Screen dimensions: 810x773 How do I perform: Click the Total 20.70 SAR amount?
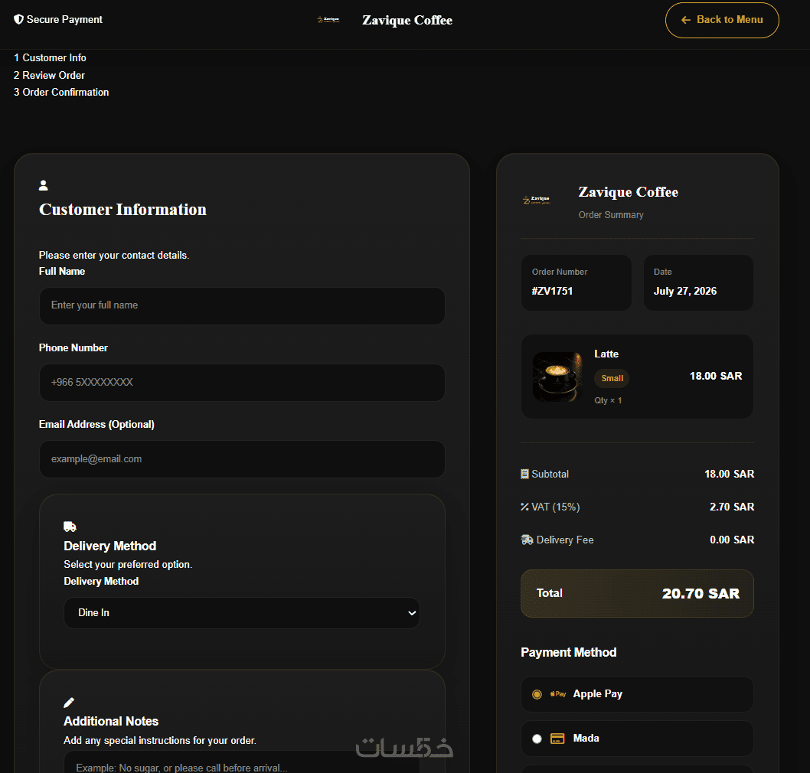[701, 594]
